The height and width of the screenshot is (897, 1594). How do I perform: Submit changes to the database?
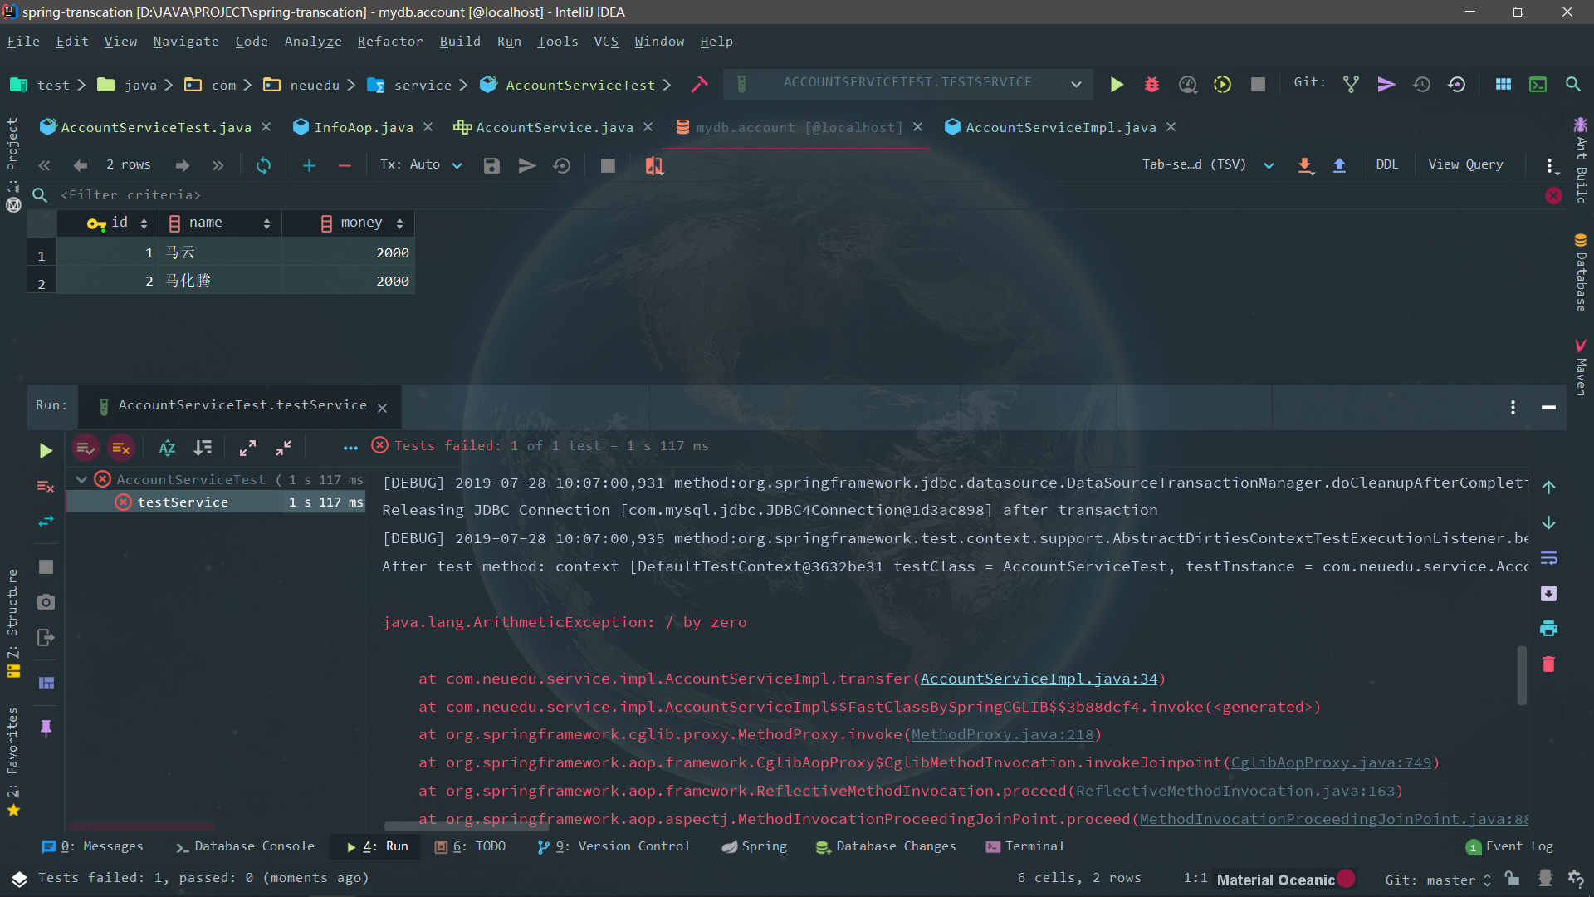point(491,165)
